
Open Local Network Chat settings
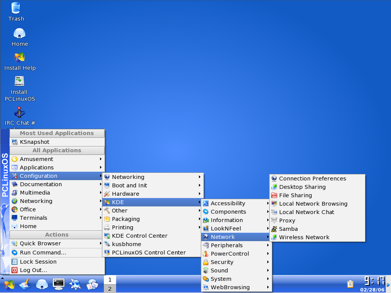point(317,212)
